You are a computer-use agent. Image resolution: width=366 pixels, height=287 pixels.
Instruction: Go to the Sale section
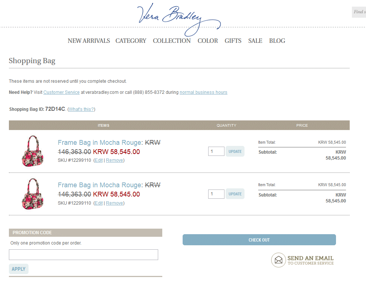coord(255,41)
